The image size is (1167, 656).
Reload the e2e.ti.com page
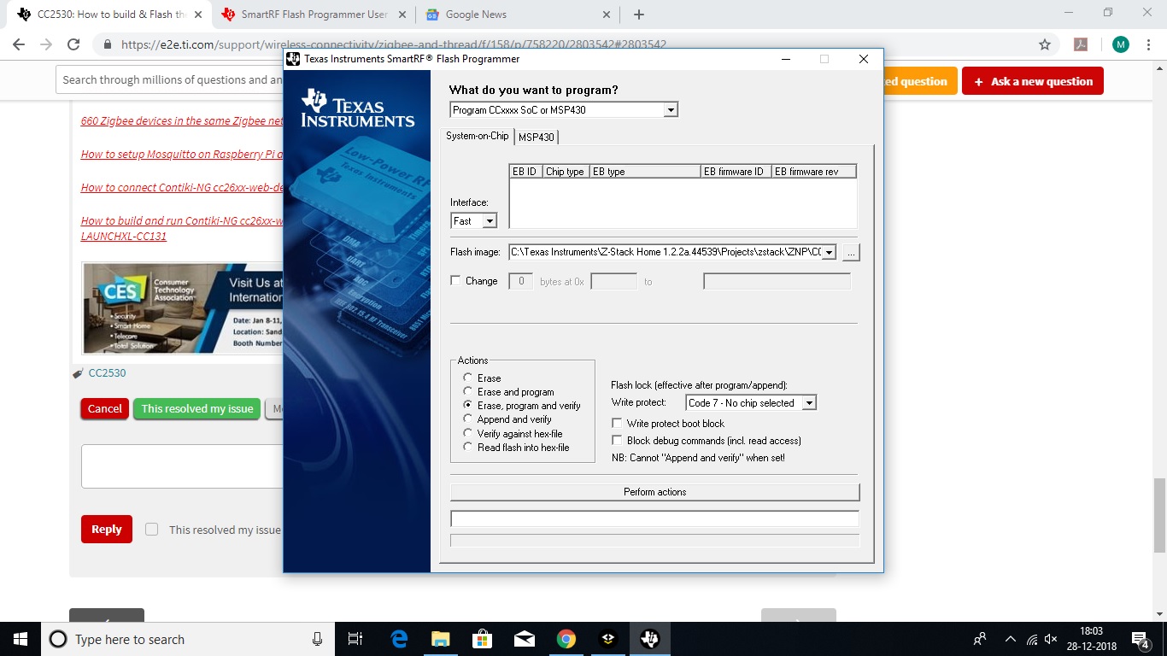(73, 44)
